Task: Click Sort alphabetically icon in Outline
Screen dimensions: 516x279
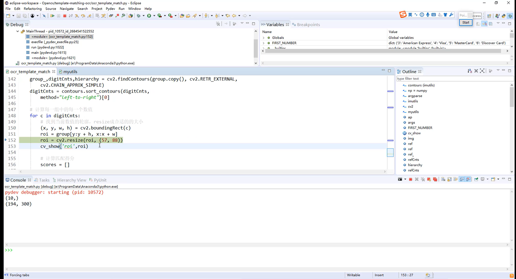Action: click(470, 71)
